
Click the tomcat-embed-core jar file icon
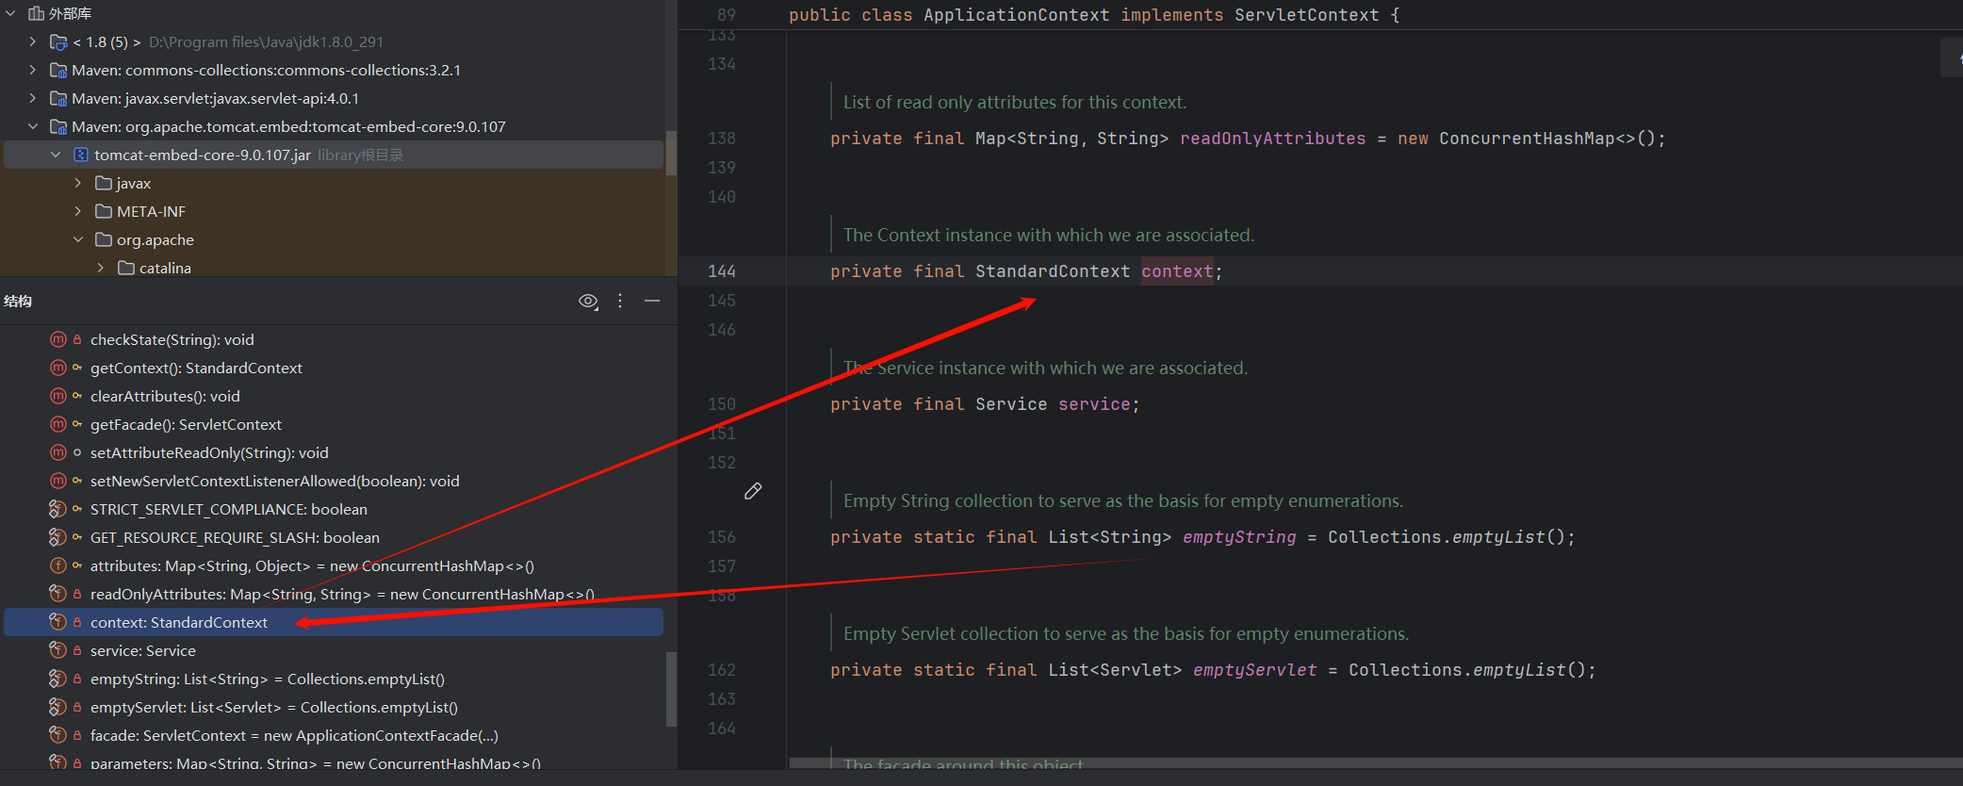[x=81, y=155]
